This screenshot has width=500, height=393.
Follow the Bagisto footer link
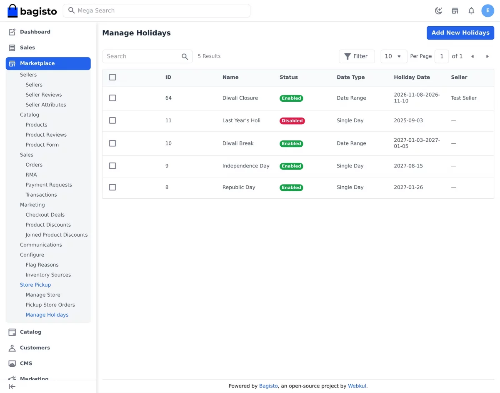268,386
